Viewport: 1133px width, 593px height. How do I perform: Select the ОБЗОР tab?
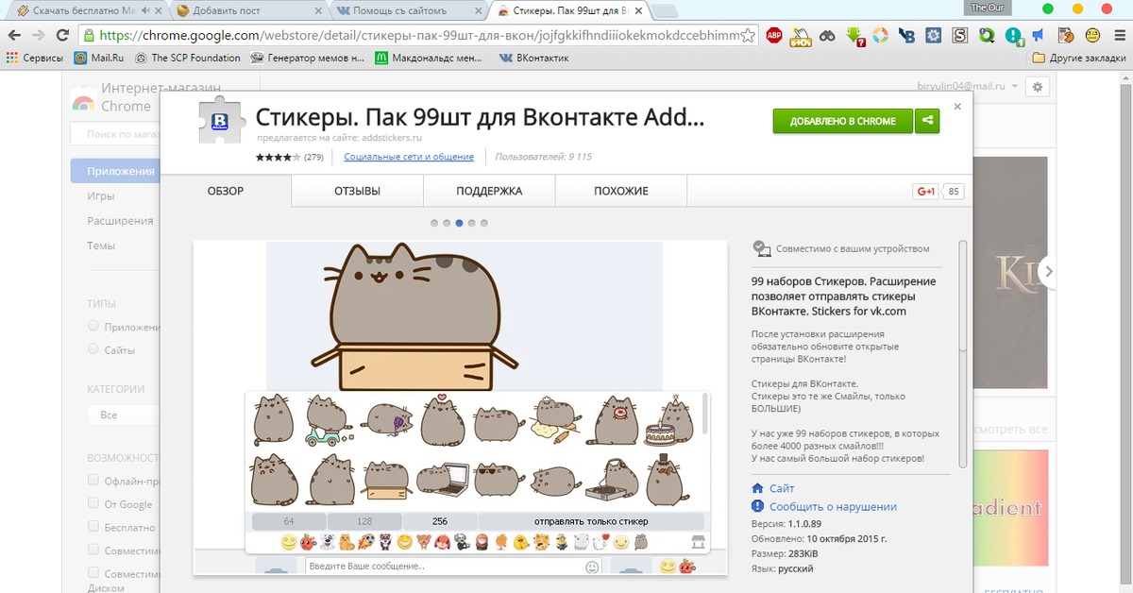click(x=226, y=191)
